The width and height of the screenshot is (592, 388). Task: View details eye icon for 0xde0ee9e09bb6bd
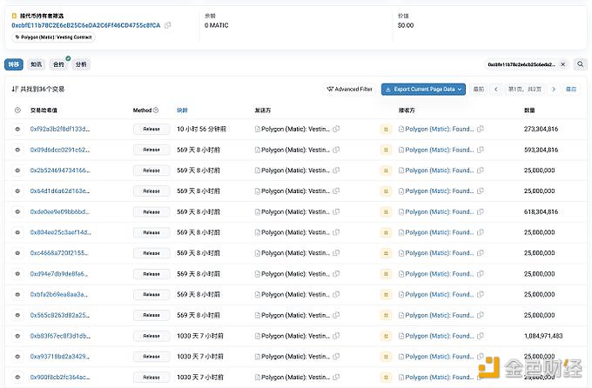17,211
